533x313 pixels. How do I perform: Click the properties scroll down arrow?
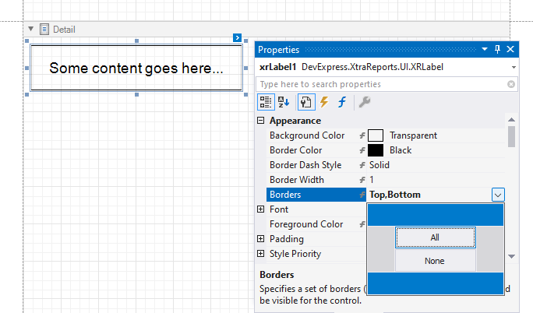point(511,256)
